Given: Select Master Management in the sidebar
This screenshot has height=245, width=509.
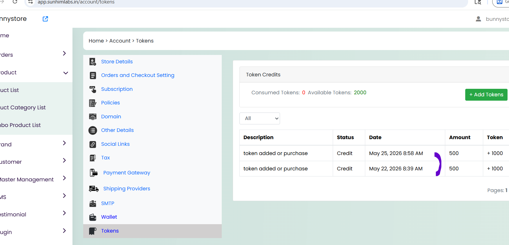Looking at the screenshot, I should tap(27, 180).
